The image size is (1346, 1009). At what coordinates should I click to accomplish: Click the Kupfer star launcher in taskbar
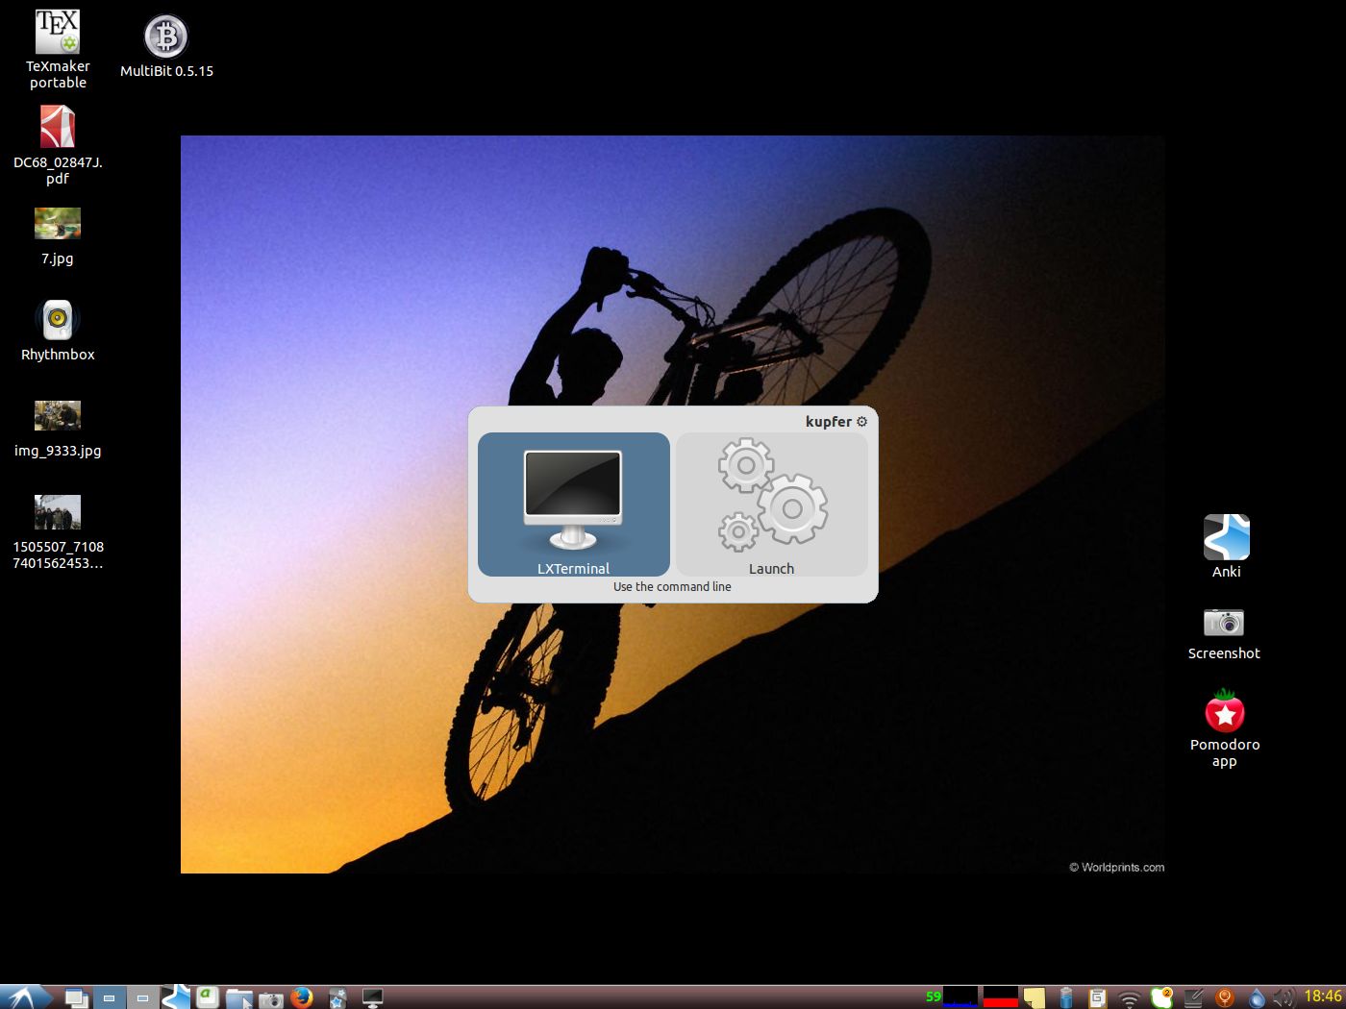[336, 998]
